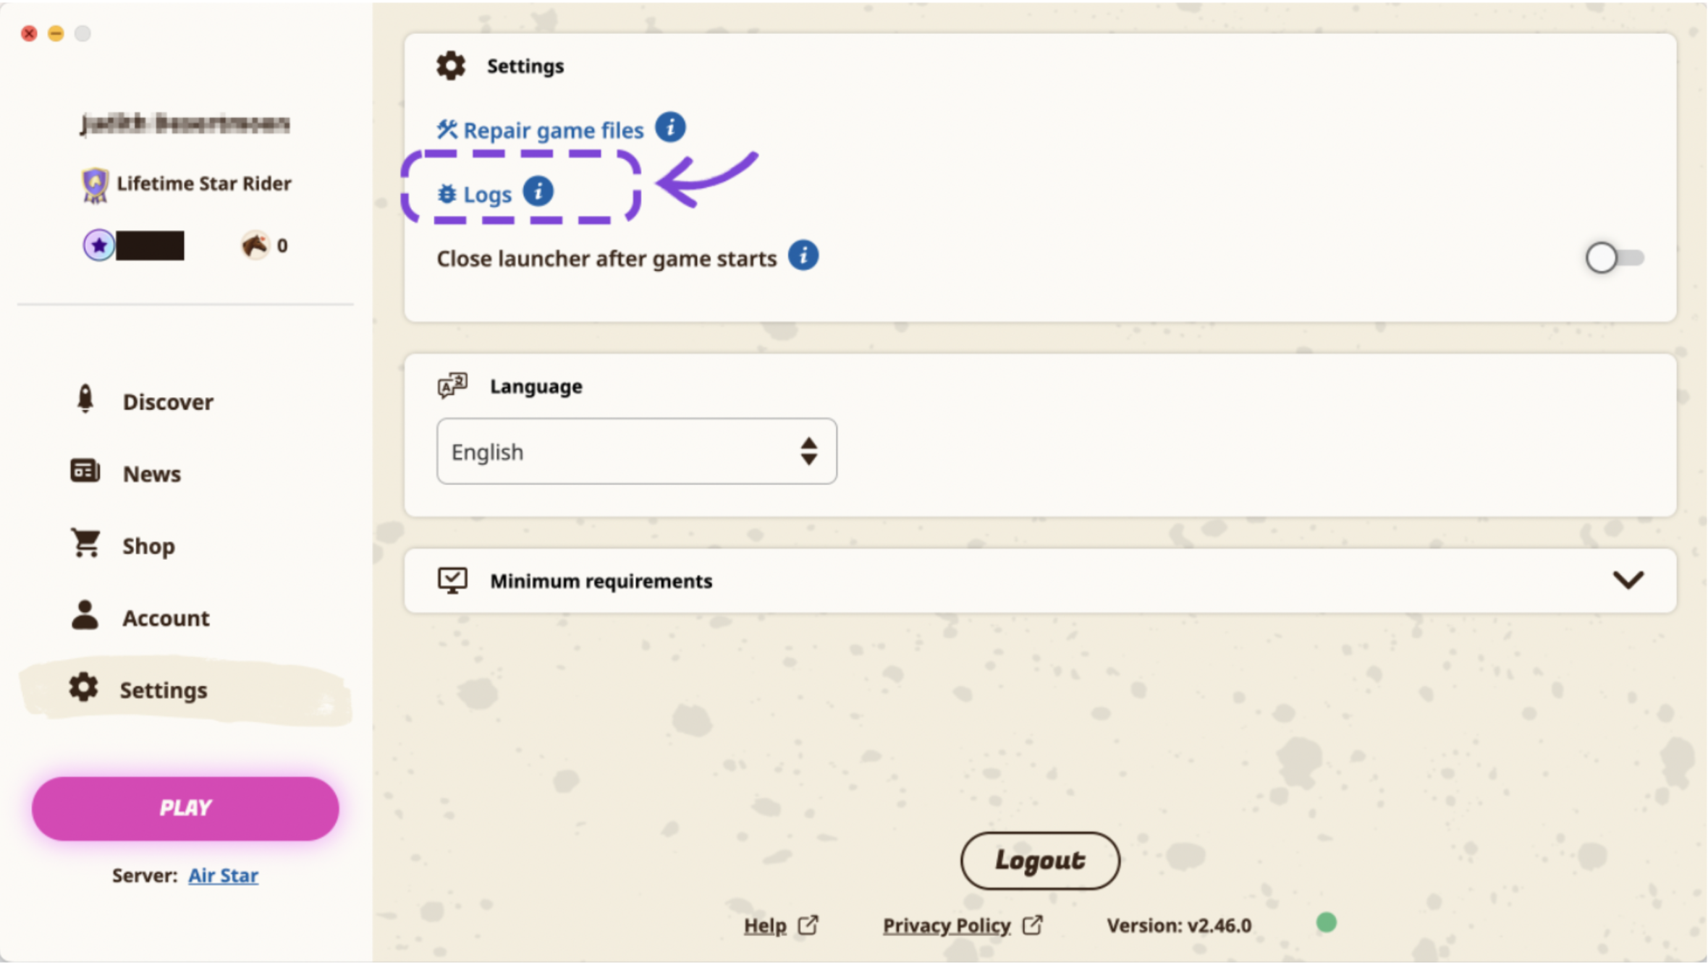Click the Language translate icon
1708x965 pixels.
pyautogui.click(x=452, y=386)
